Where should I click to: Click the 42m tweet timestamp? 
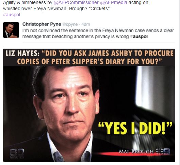pos(86,24)
